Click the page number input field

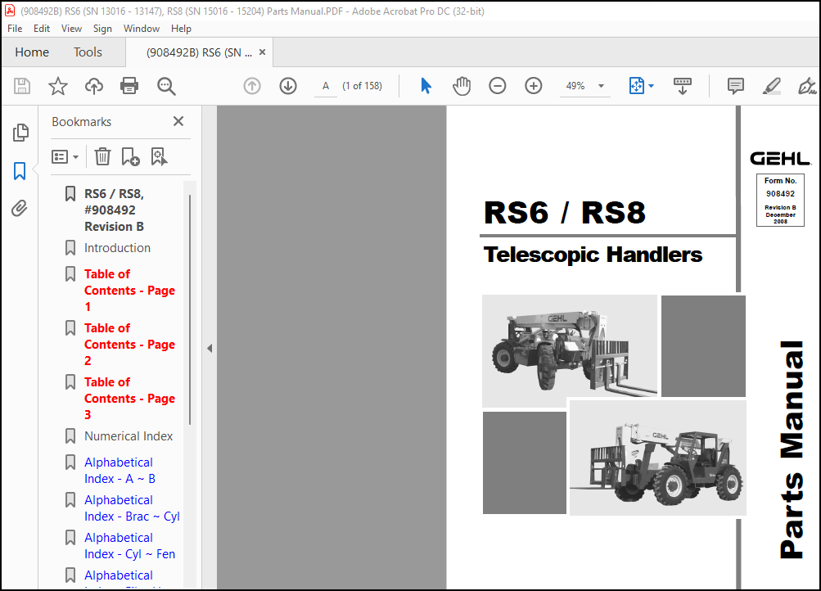click(x=326, y=86)
